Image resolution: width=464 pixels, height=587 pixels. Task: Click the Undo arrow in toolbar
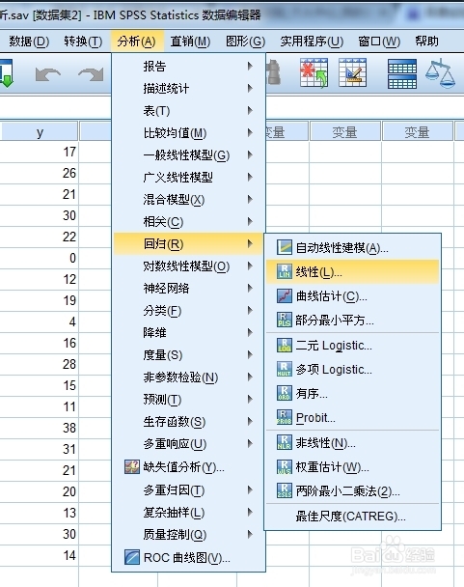tap(48, 74)
